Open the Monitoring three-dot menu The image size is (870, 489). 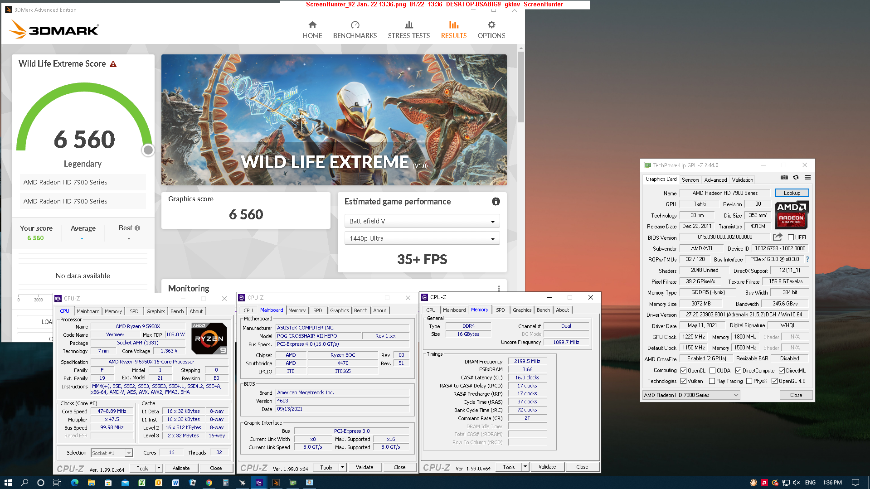click(x=499, y=289)
